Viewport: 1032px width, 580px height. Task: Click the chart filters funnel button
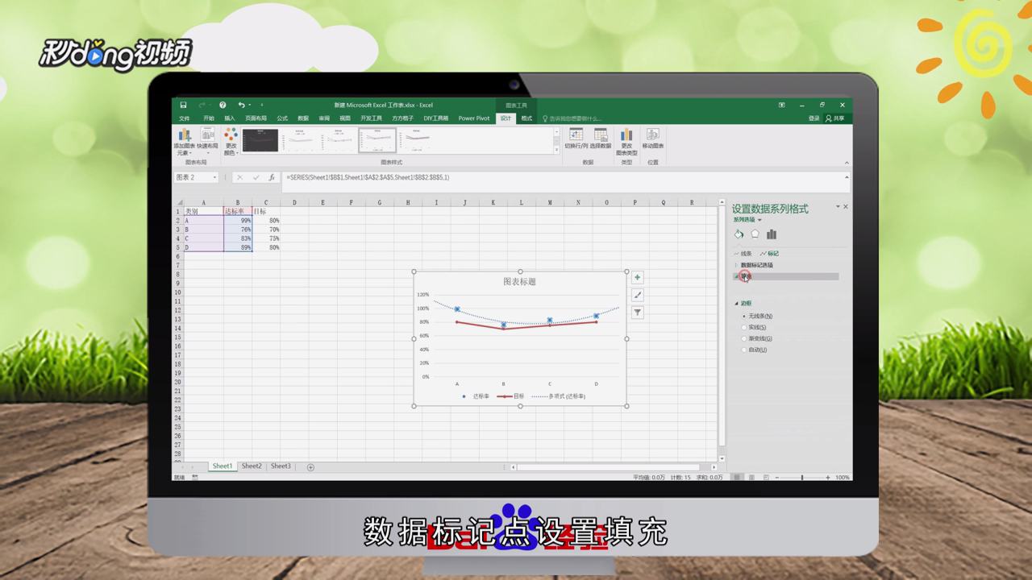coord(638,313)
